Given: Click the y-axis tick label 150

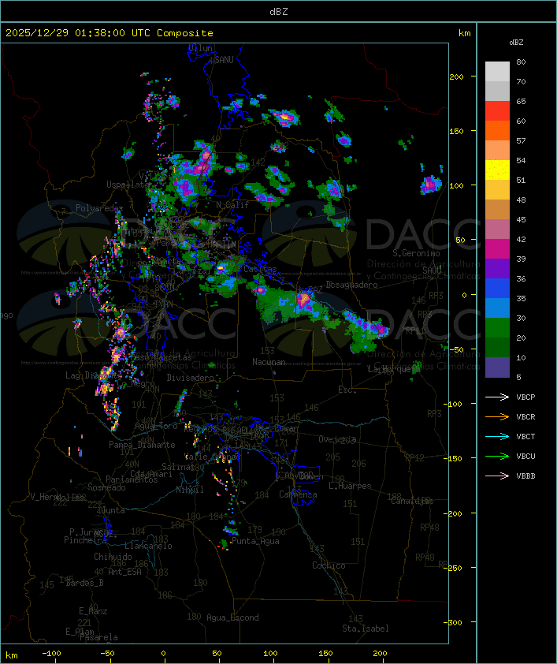Looking at the screenshot, I should pos(456,131).
